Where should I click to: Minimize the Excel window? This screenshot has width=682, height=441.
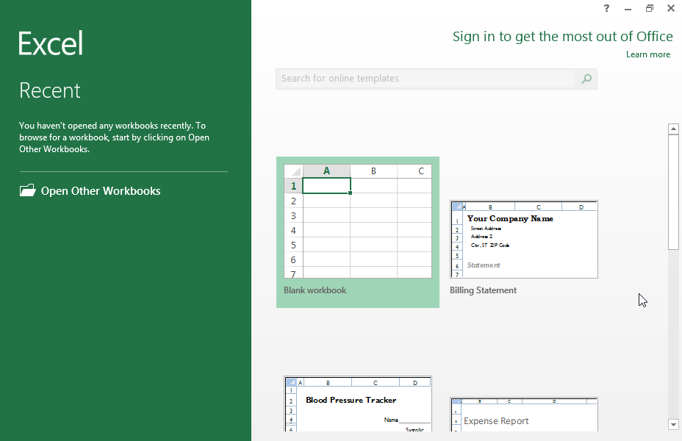(x=628, y=9)
